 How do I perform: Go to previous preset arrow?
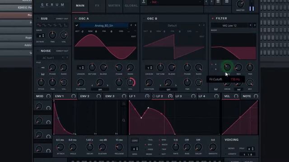tap(206, 1)
